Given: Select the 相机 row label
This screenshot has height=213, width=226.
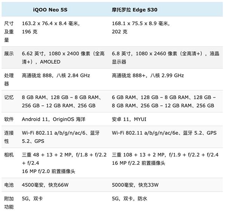Looking at the screenshot, I should click(9, 155).
